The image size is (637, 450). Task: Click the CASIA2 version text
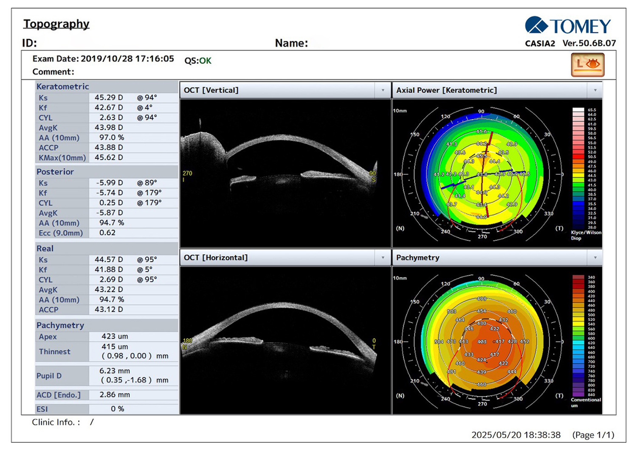[x=570, y=43]
